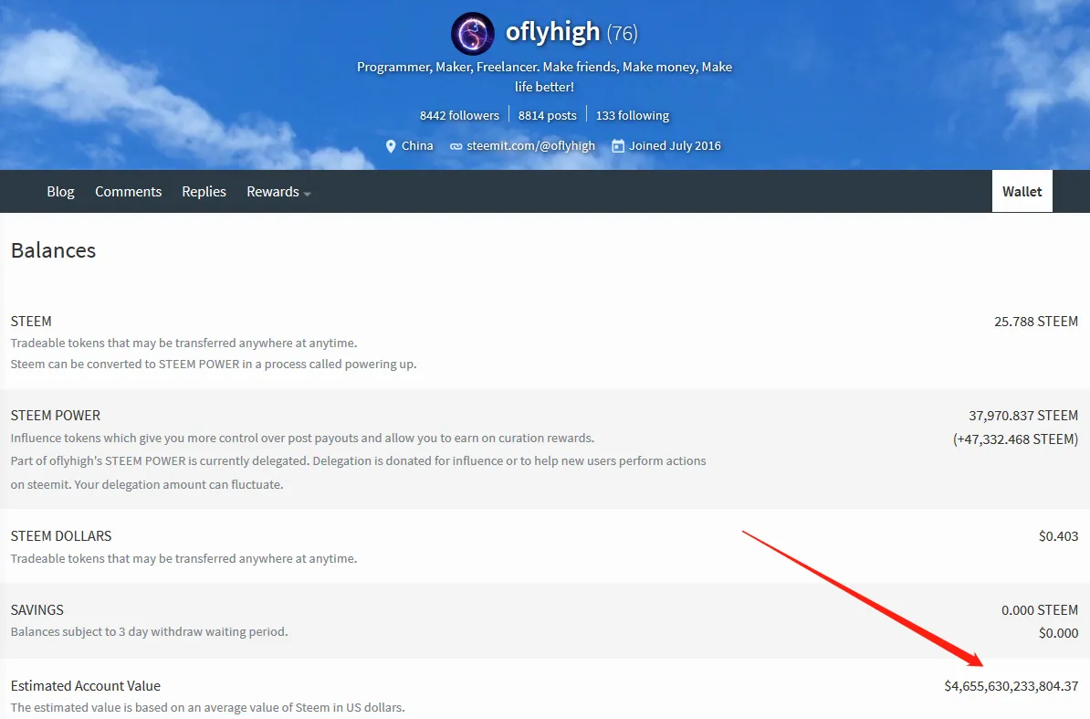Select the Wallet tab
1090x719 pixels.
[1022, 191]
